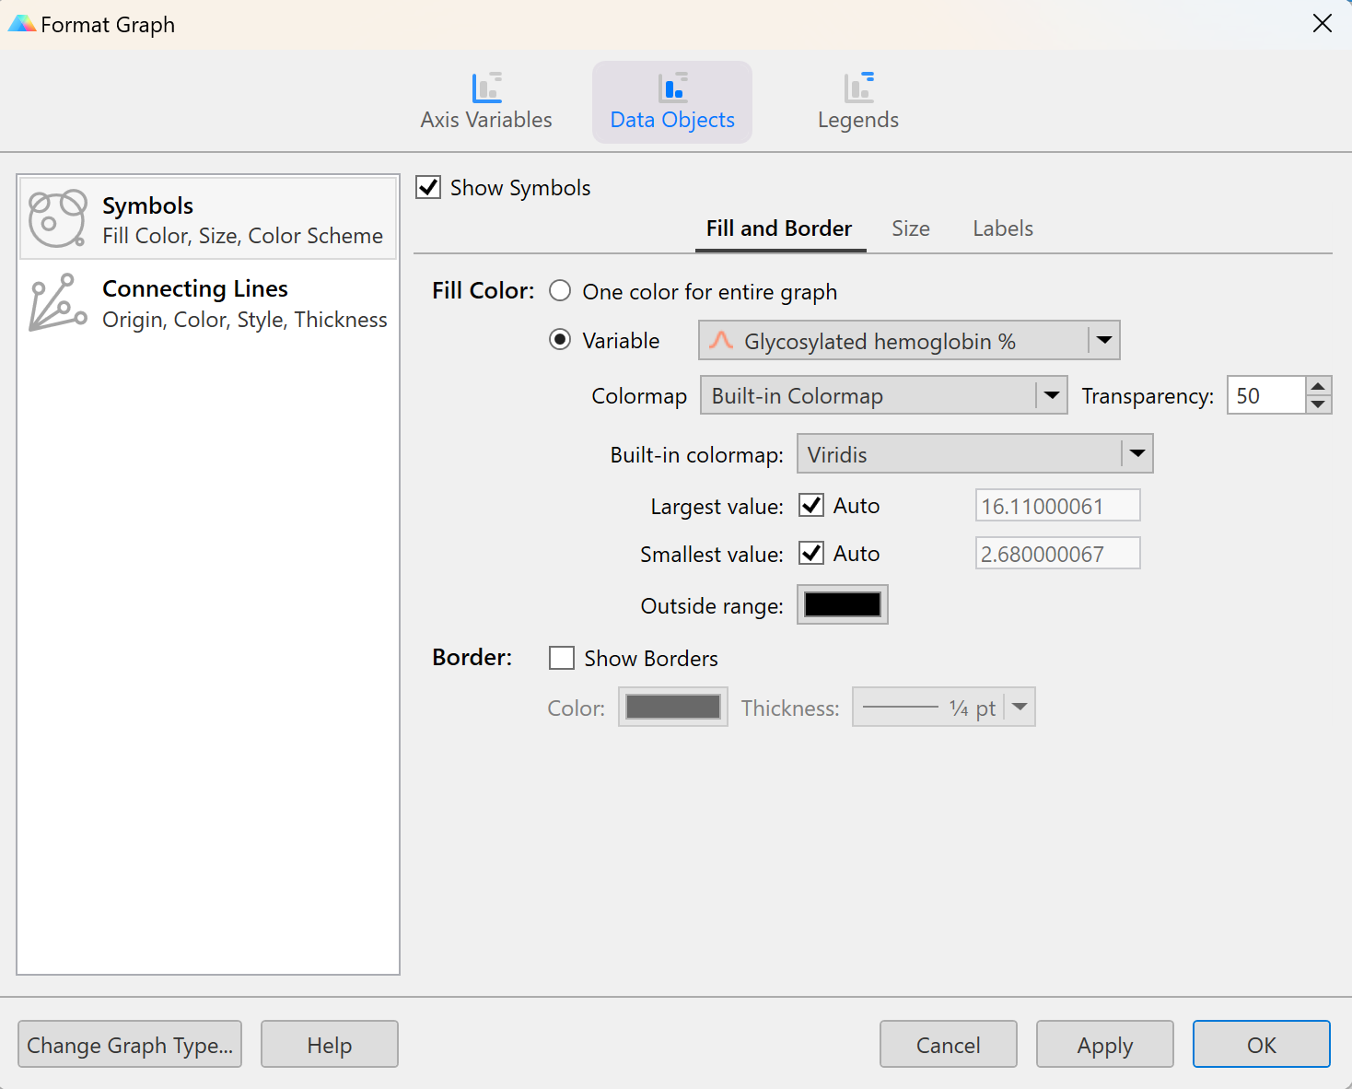Viewport: 1352px width, 1089px height.
Task: Open the Labels tab
Action: tap(1002, 228)
